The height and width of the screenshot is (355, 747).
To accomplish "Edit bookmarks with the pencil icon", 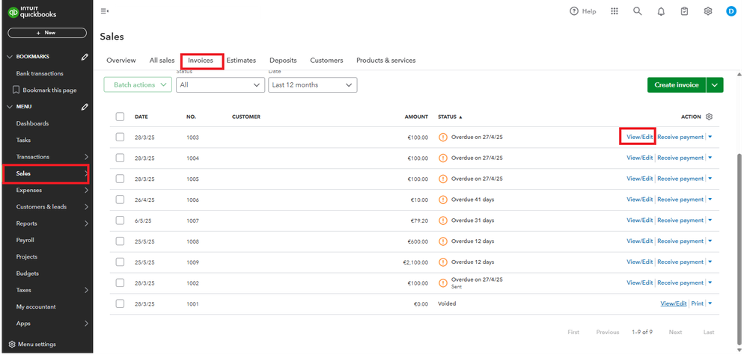I will click(85, 57).
